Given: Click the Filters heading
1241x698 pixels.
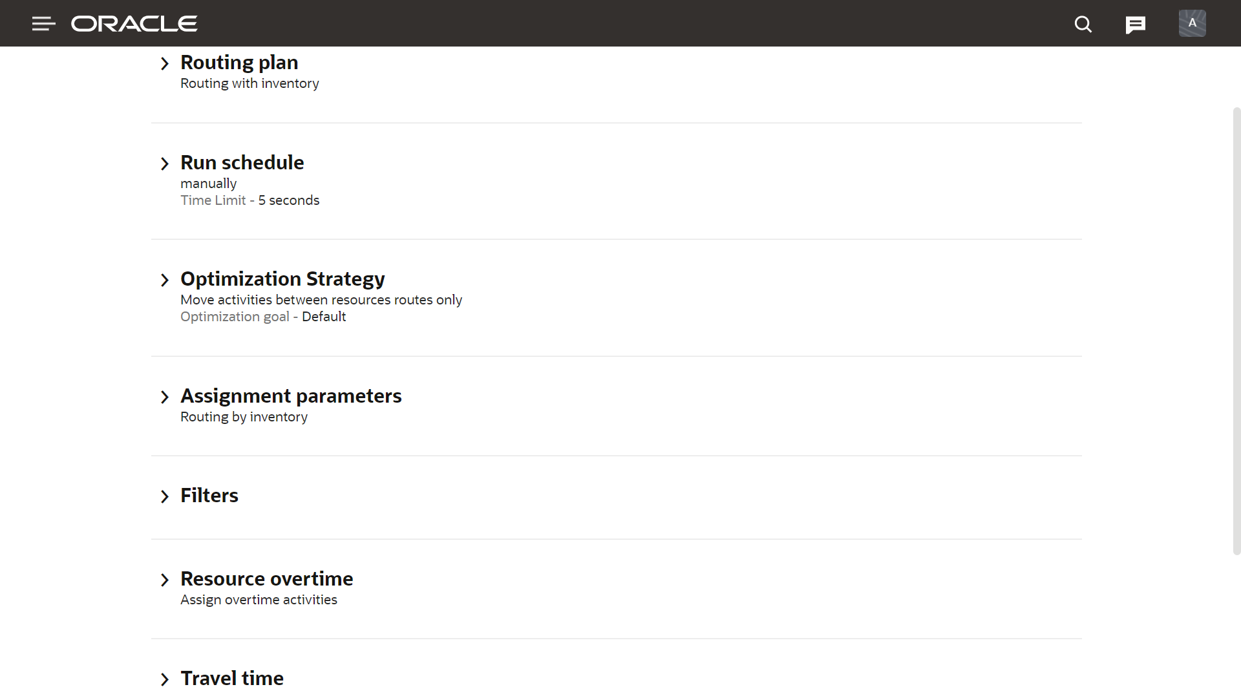Looking at the screenshot, I should click(x=209, y=495).
